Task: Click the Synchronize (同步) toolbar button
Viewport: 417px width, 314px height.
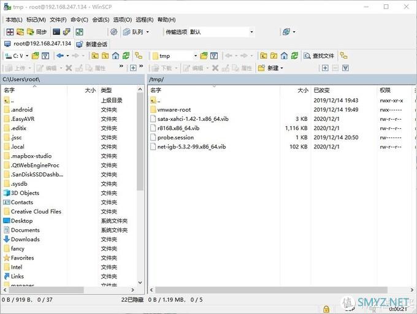Action: coord(37,32)
